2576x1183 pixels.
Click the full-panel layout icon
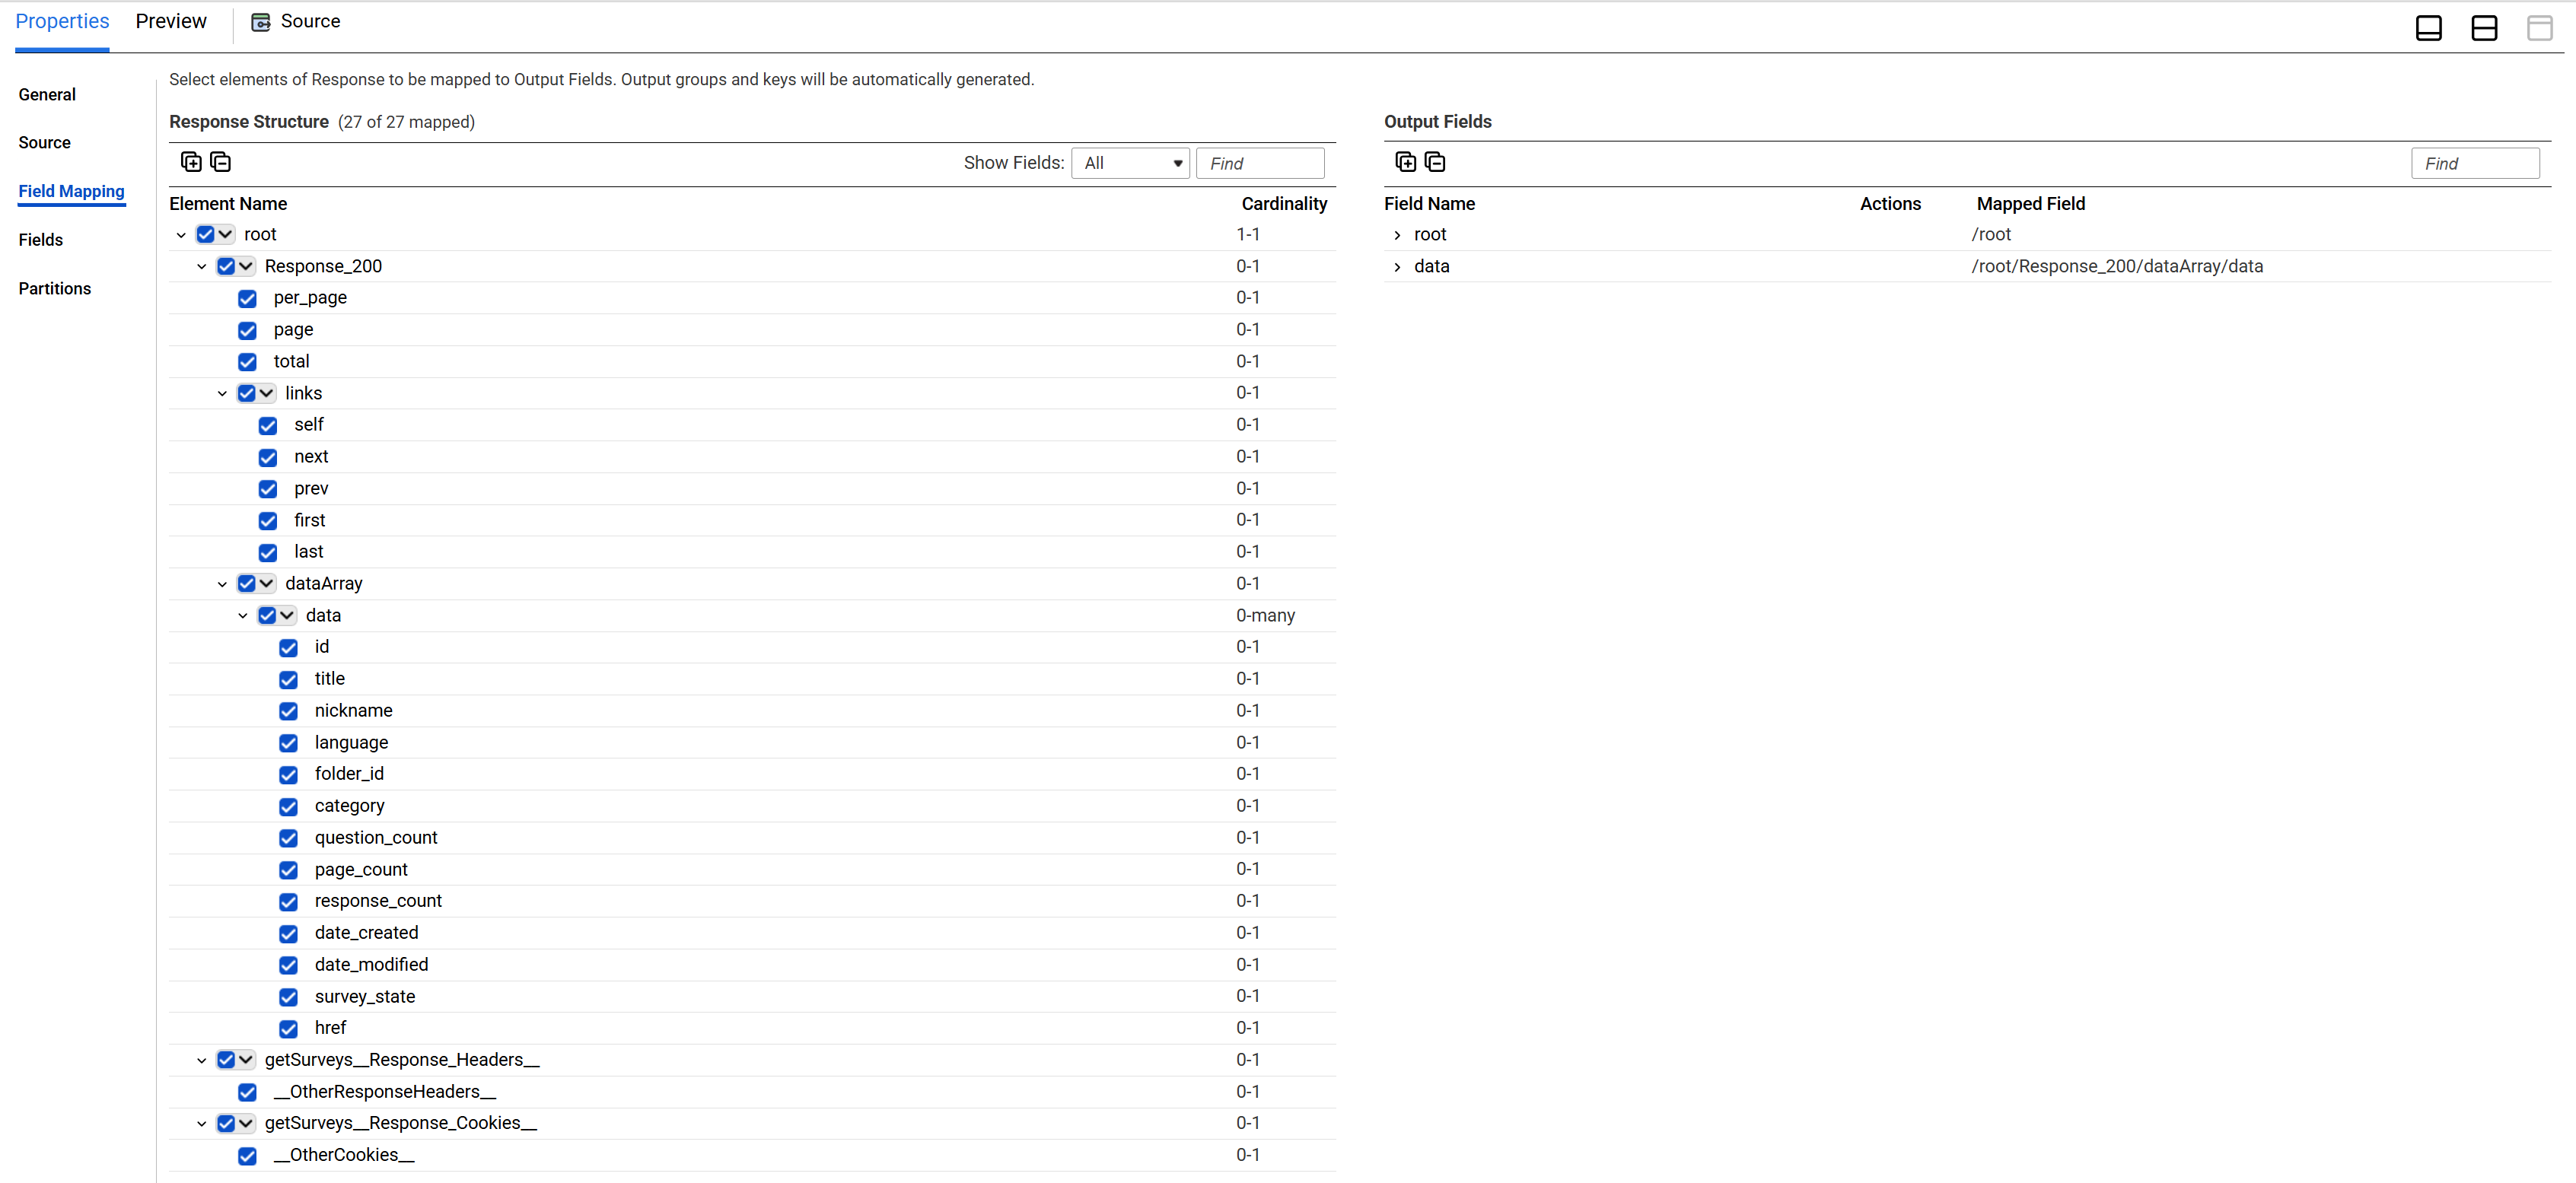click(2540, 28)
